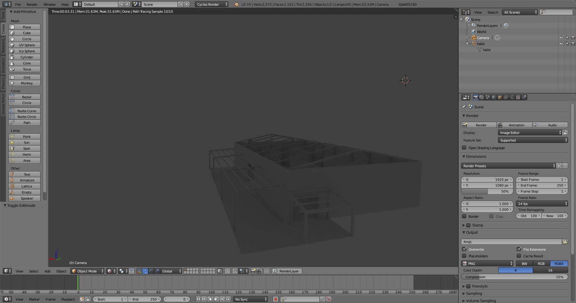
Task: Adjust the Compression slider
Action: [x=515, y=277]
